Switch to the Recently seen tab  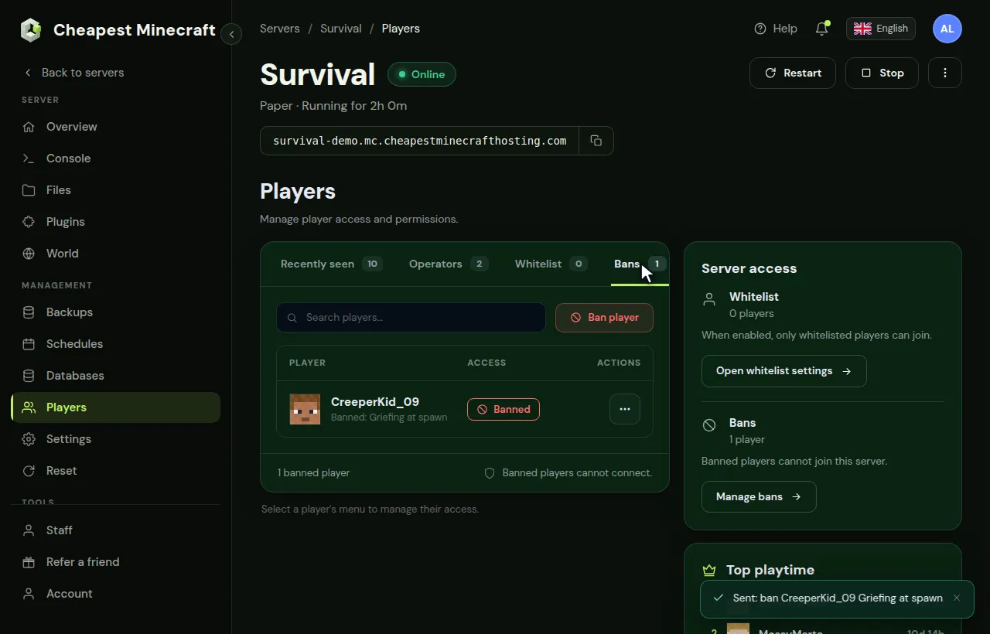pyautogui.click(x=331, y=264)
